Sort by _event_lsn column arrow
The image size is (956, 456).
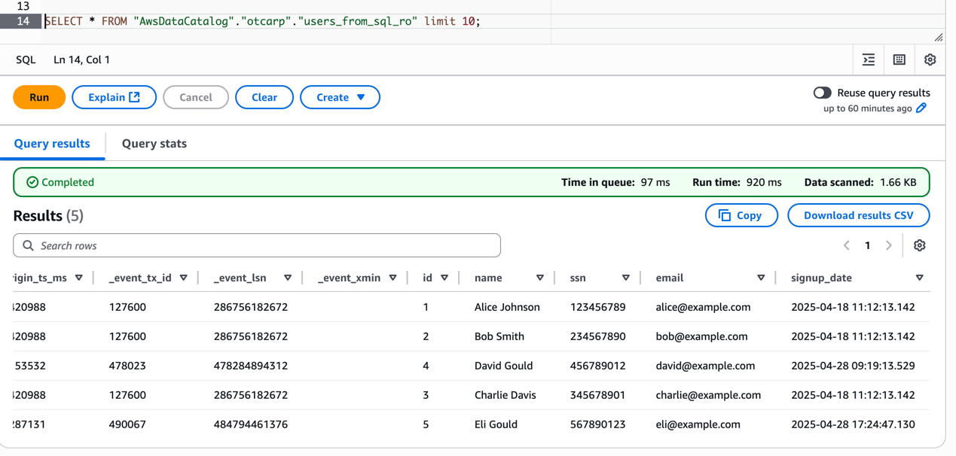[x=288, y=278]
